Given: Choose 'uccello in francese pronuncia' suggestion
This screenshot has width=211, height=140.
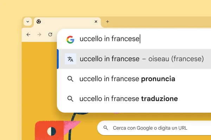Looking at the screenshot, I should point(127,79).
